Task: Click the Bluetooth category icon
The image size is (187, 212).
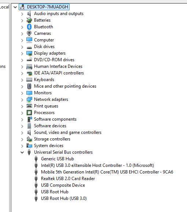Action: click(x=29, y=27)
